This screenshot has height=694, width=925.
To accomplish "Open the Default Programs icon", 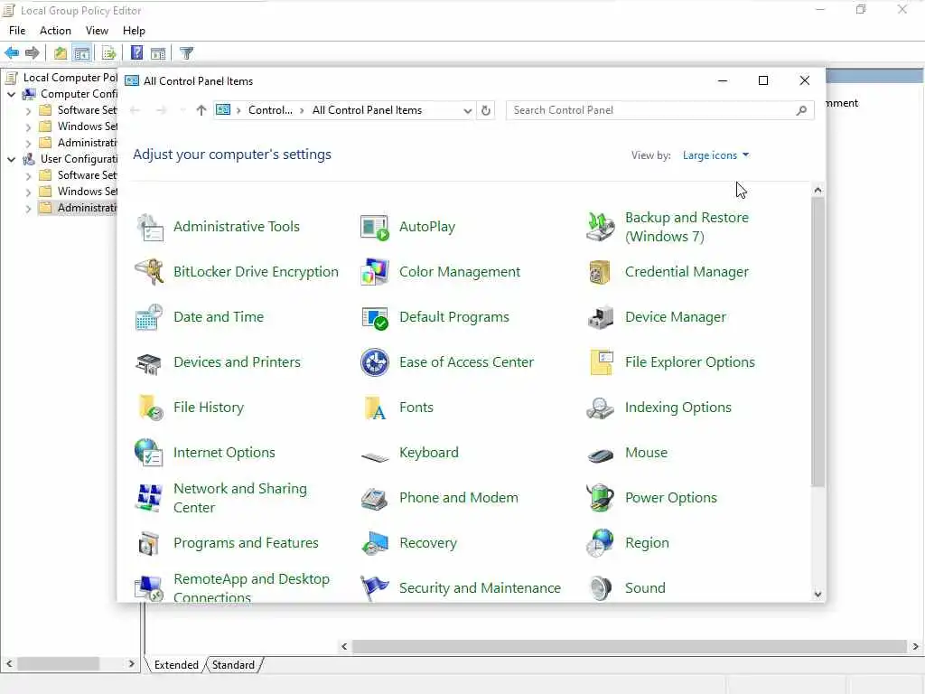I will (375, 317).
